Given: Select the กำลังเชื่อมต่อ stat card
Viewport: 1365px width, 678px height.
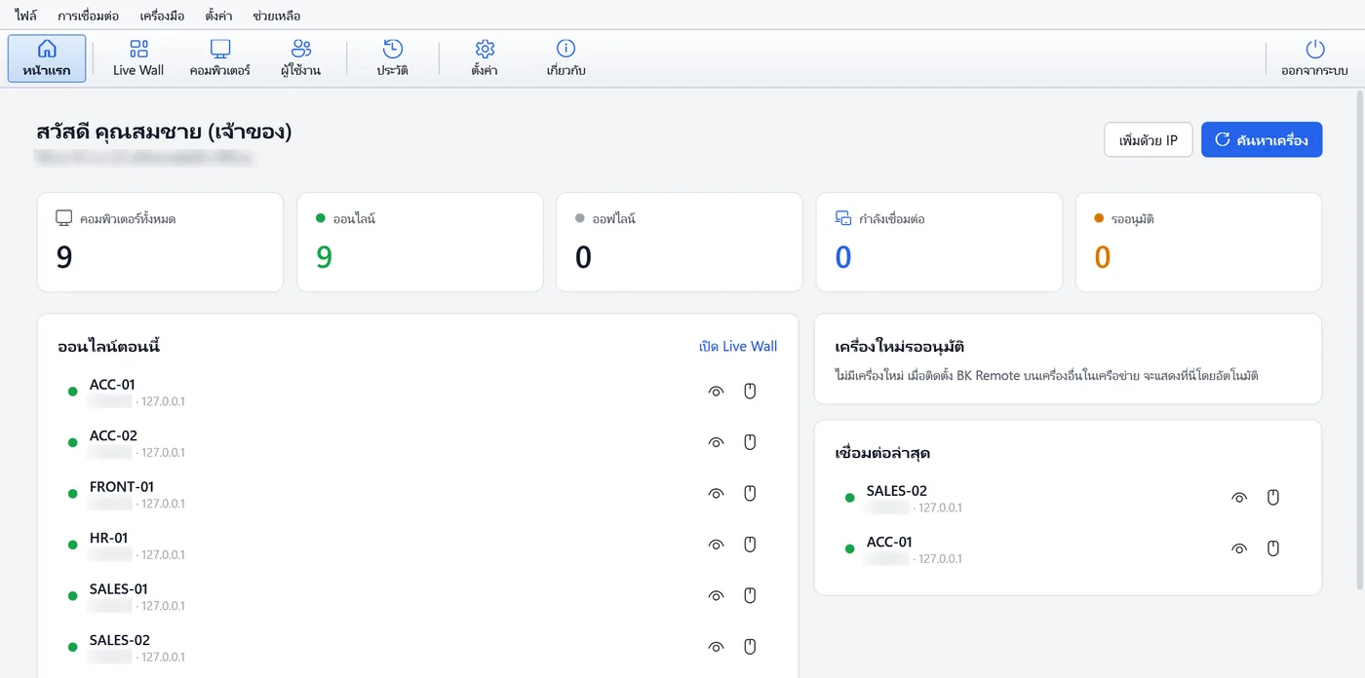Looking at the screenshot, I should point(939,242).
